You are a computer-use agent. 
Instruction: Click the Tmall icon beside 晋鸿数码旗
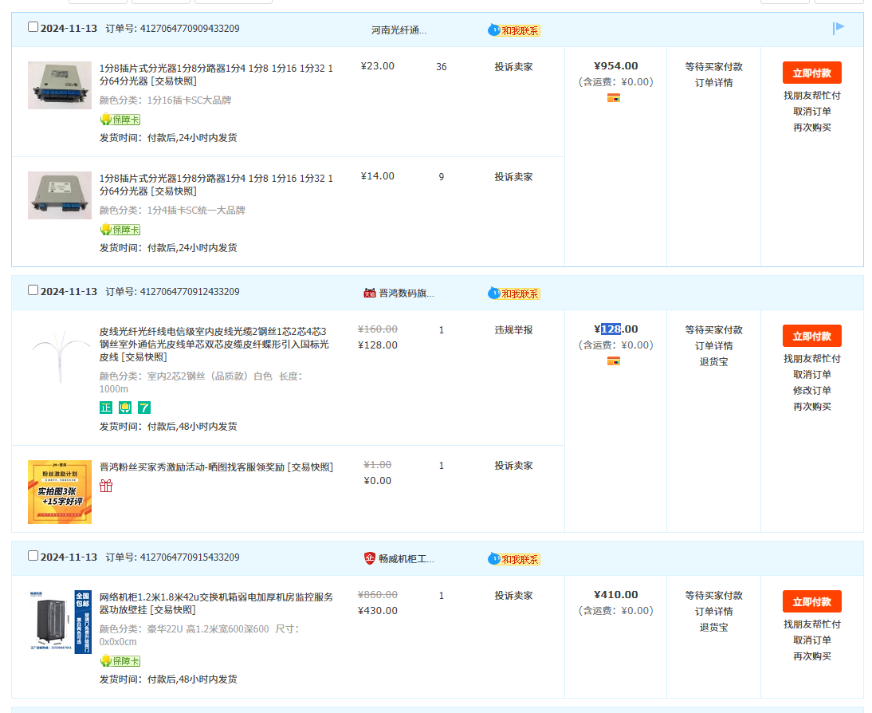pos(369,293)
